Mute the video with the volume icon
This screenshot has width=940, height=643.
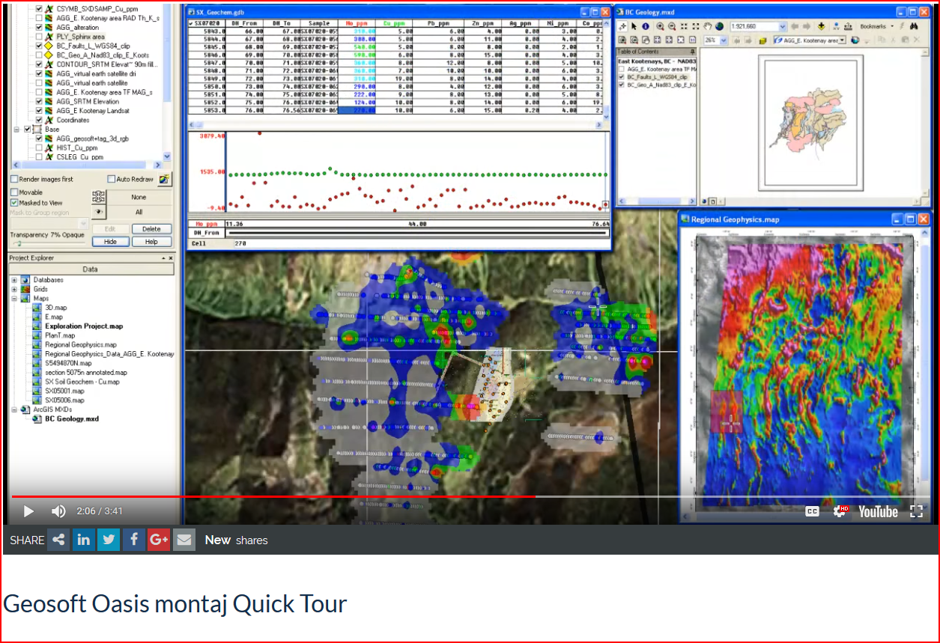[x=58, y=511]
